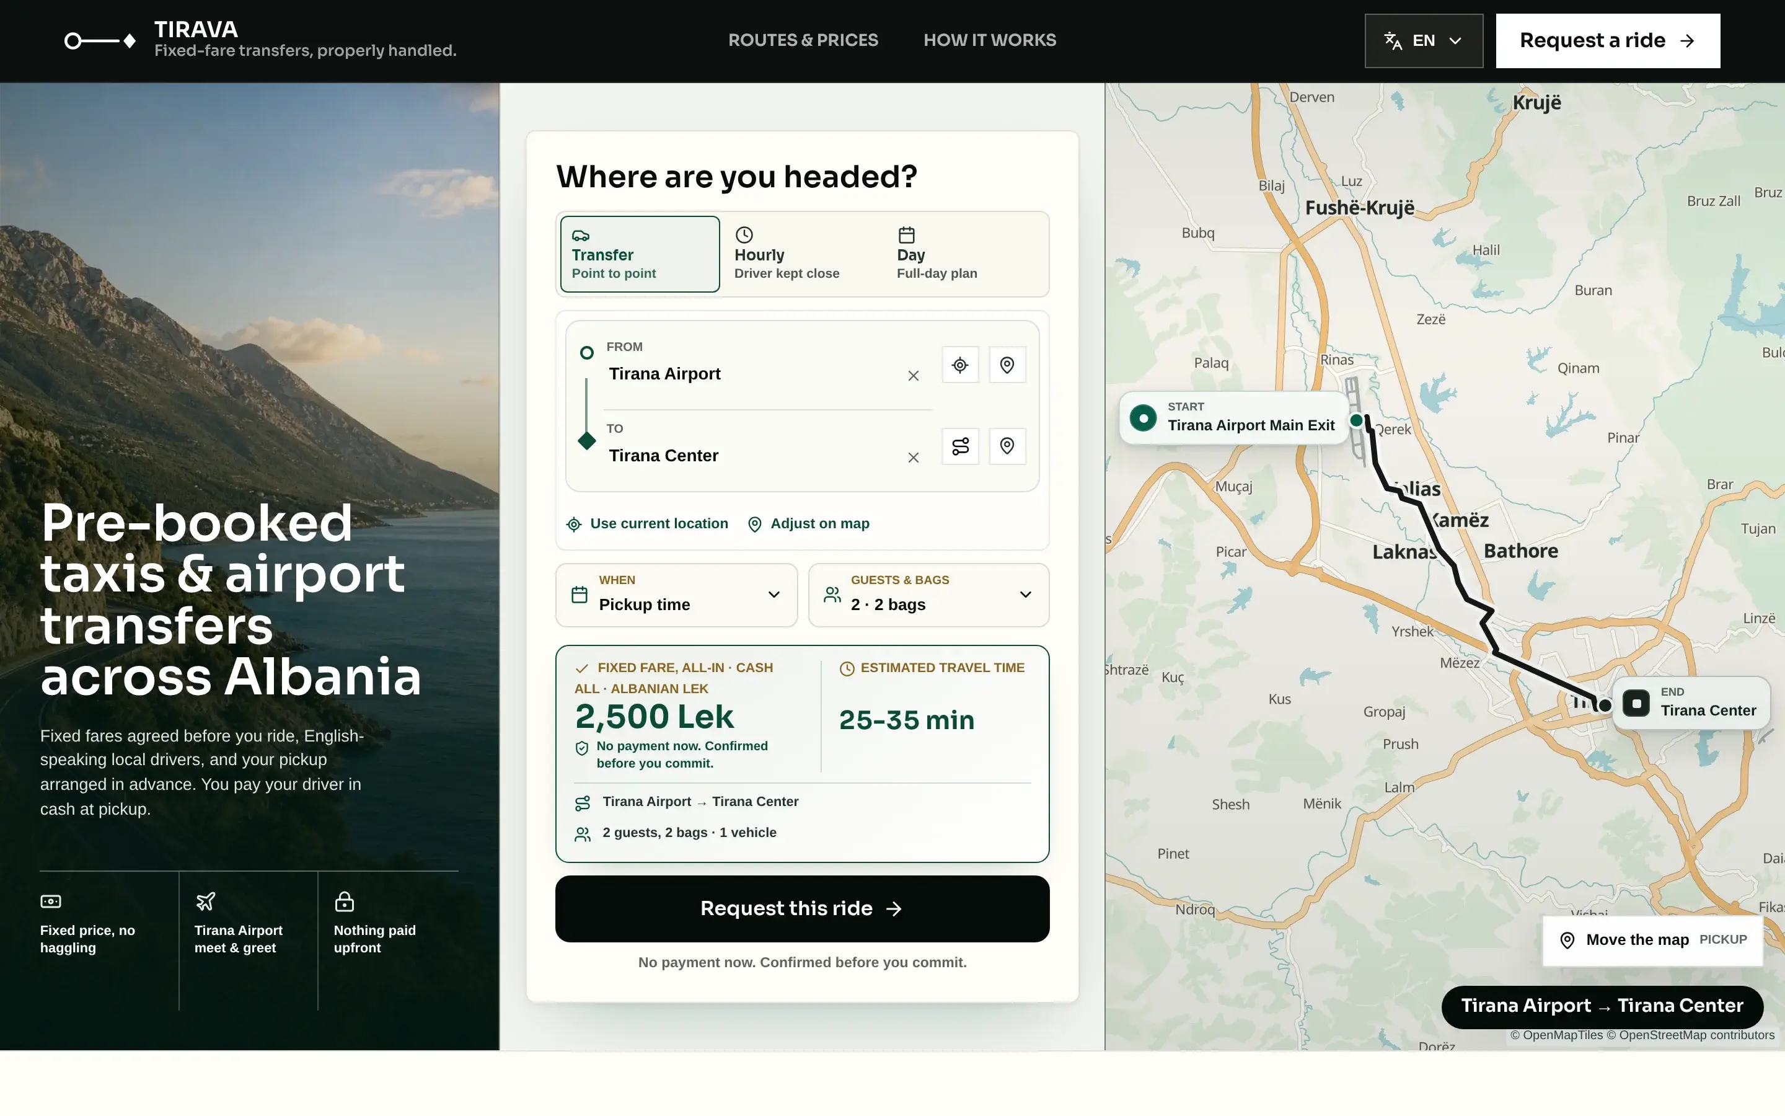Viewport: 1785px width, 1116px height.
Task: Click the Transfer car icon
Action: click(581, 236)
